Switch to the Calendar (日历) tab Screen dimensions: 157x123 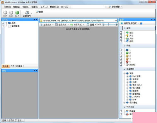coord(12,66)
